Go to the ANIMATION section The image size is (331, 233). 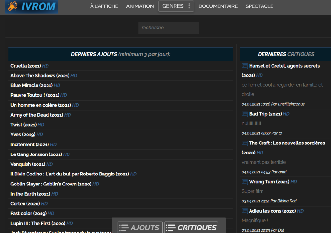[x=140, y=6]
